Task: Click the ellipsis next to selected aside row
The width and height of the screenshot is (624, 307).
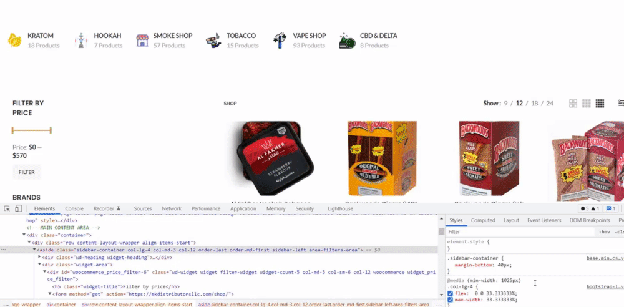Action: [3, 250]
